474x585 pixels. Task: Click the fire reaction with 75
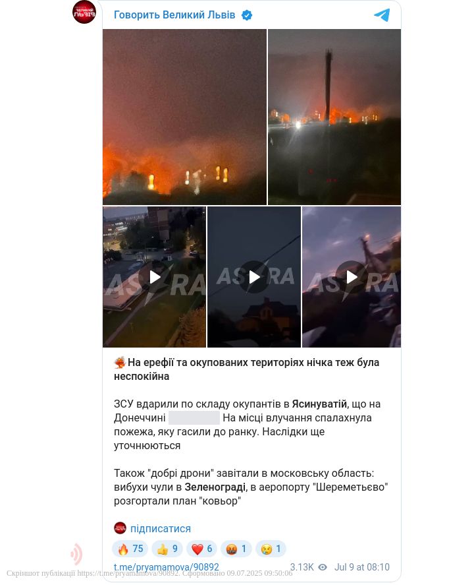point(130,549)
